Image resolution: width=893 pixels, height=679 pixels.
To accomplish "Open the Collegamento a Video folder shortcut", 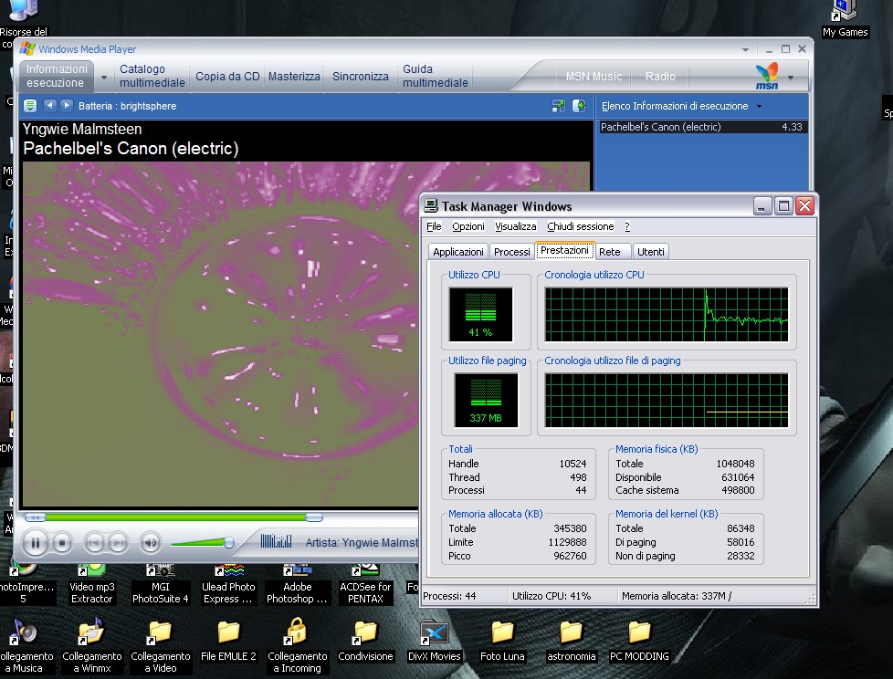I will coord(160,647).
